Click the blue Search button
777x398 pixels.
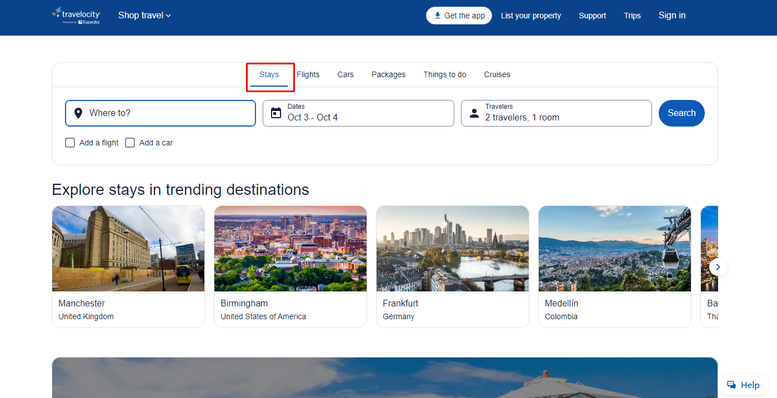(x=681, y=113)
